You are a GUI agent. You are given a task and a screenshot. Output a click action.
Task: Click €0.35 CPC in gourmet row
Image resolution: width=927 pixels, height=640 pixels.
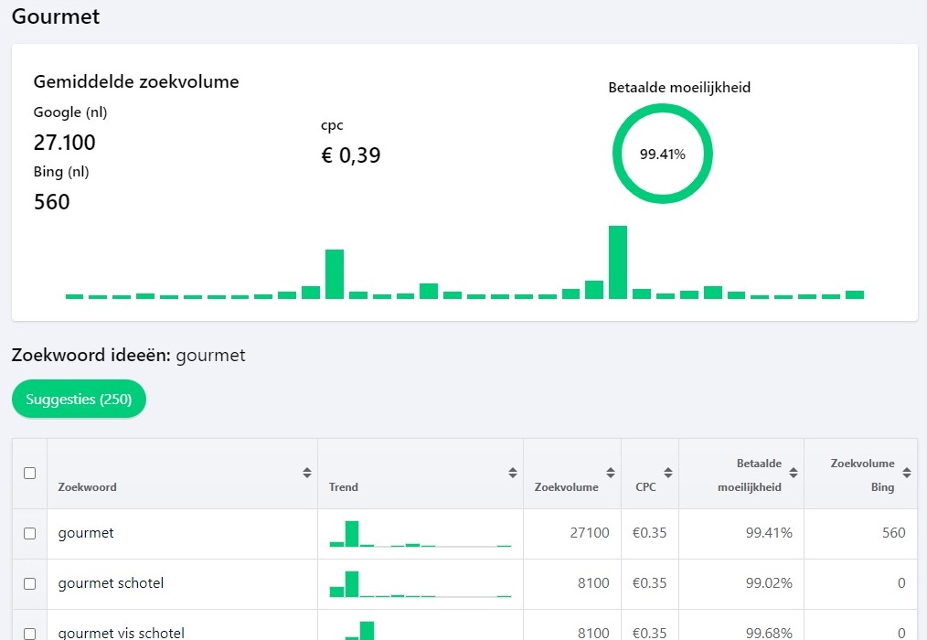point(649,533)
